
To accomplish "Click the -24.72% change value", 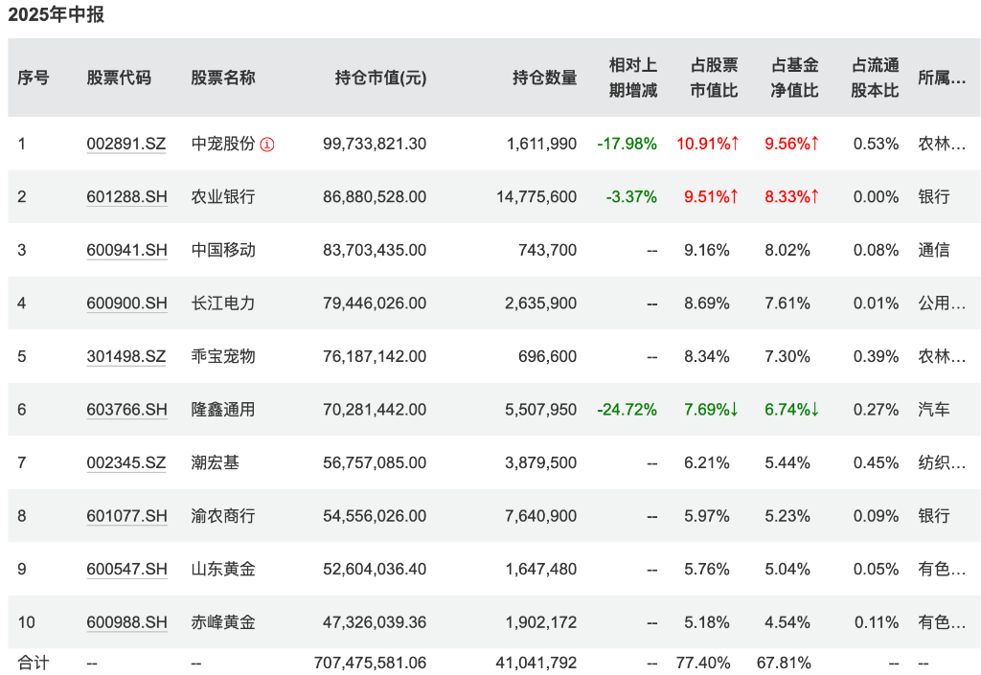I will (627, 410).
